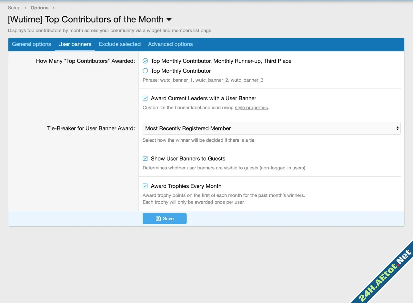Expand the Most Recently Registered Member selector
This screenshot has width=413, height=303.
[271, 128]
